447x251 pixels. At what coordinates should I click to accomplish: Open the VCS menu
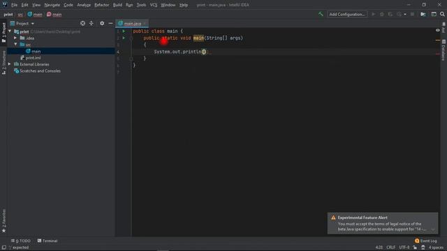[154, 5]
